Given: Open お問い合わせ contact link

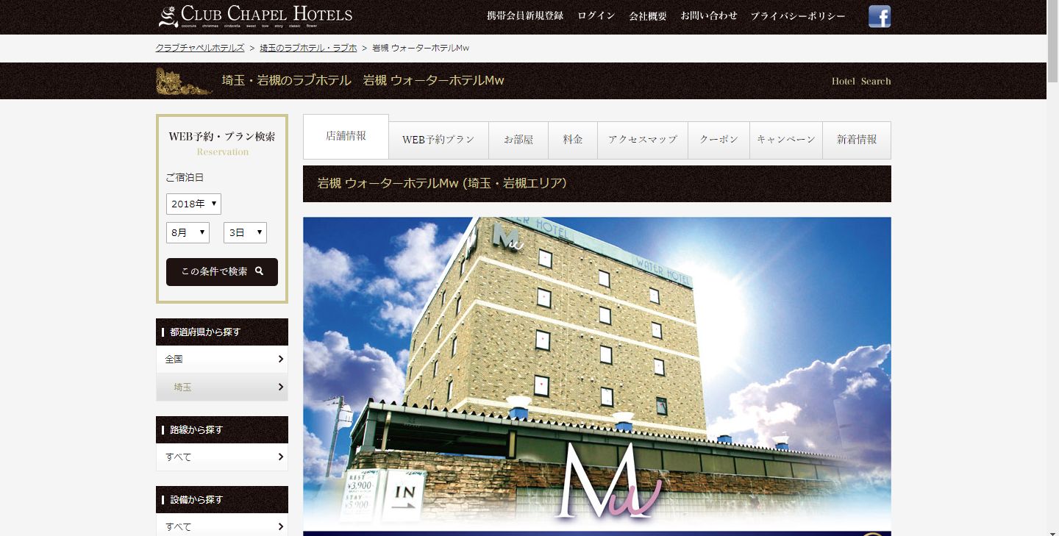Looking at the screenshot, I should 709,15.
